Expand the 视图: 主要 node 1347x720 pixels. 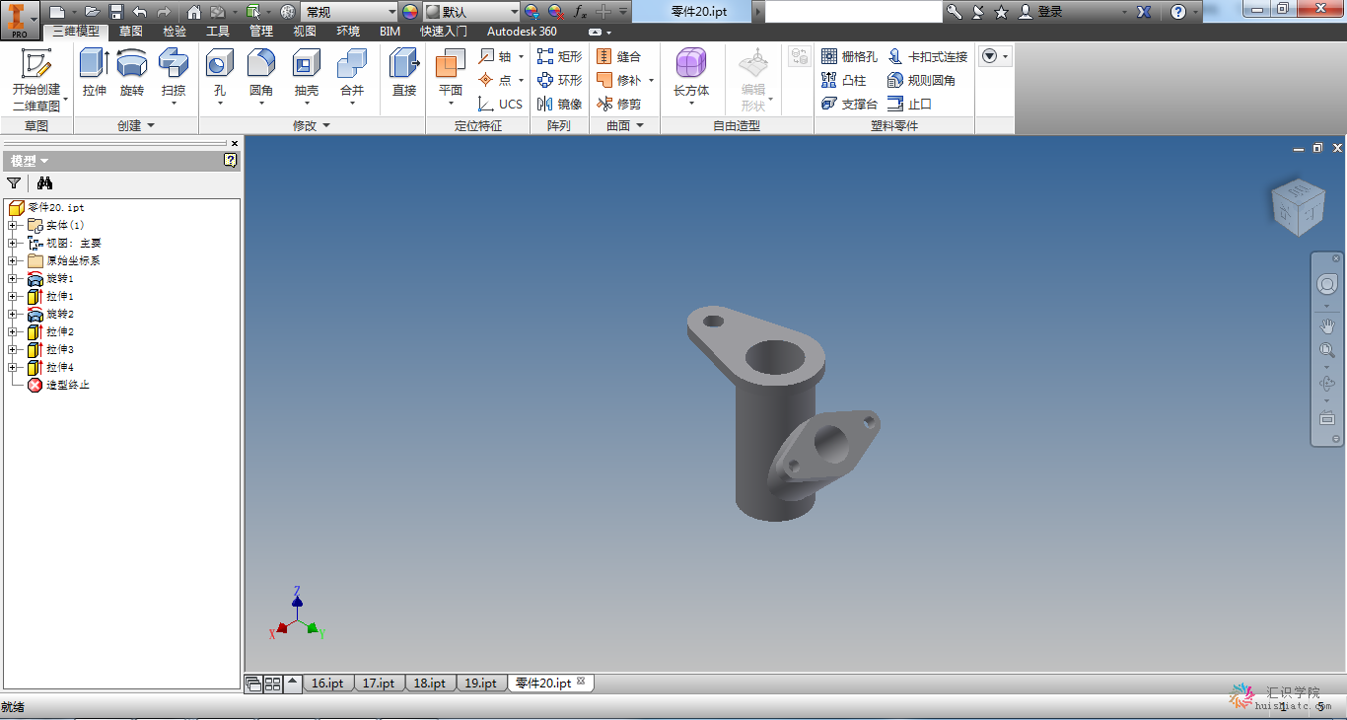[13, 243]
